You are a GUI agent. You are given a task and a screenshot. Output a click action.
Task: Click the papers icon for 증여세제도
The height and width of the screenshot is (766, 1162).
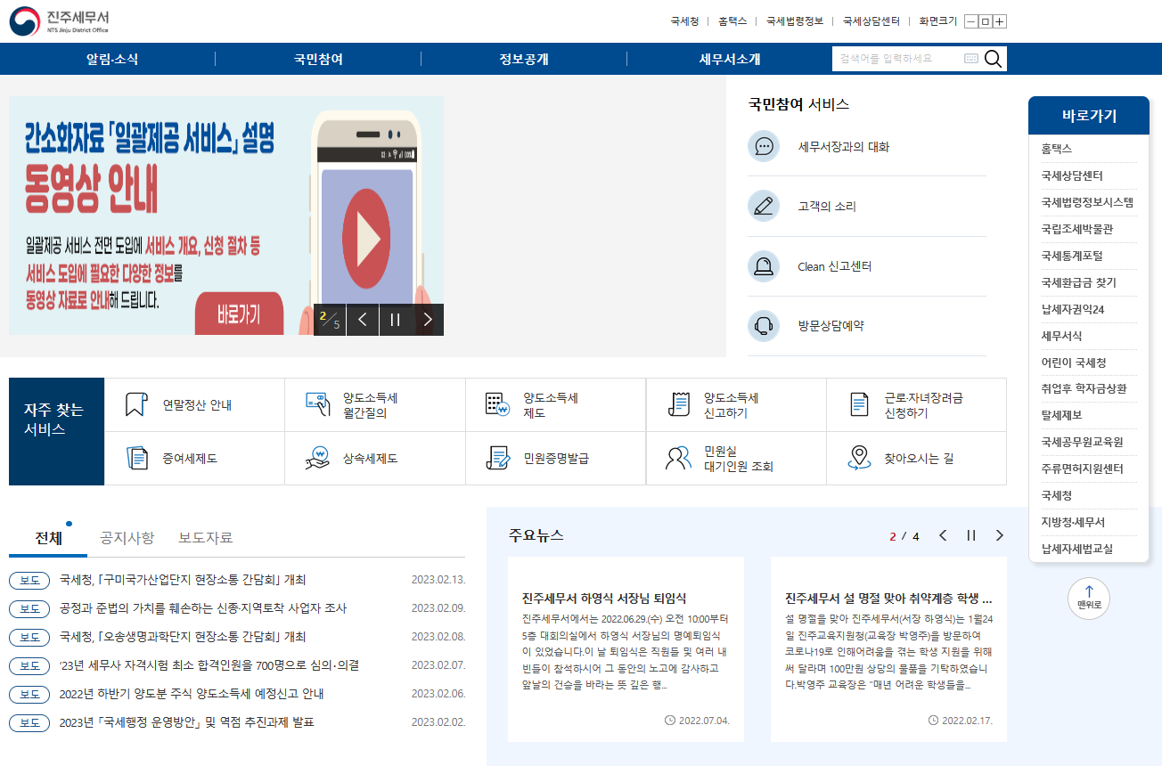[137, 458]
